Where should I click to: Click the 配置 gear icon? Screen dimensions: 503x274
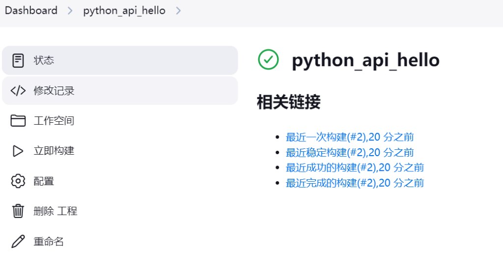coord(18,181)
